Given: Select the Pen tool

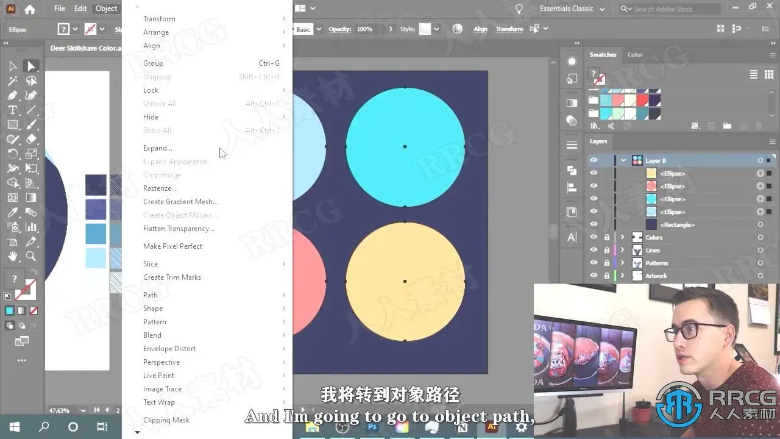Looking at the screenshot, I should [x=12, y=95].
